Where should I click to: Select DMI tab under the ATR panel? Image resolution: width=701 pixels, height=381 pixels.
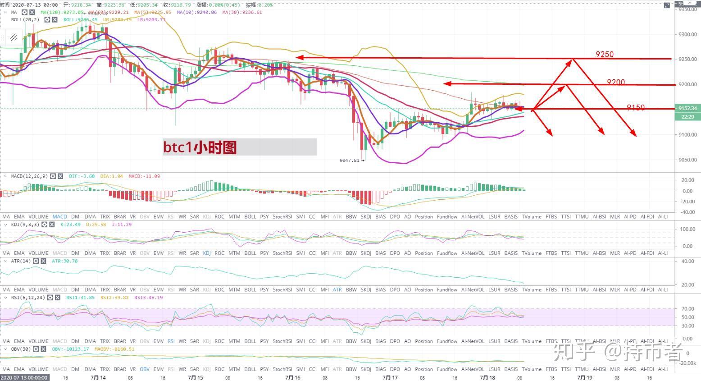coord(76,290)
